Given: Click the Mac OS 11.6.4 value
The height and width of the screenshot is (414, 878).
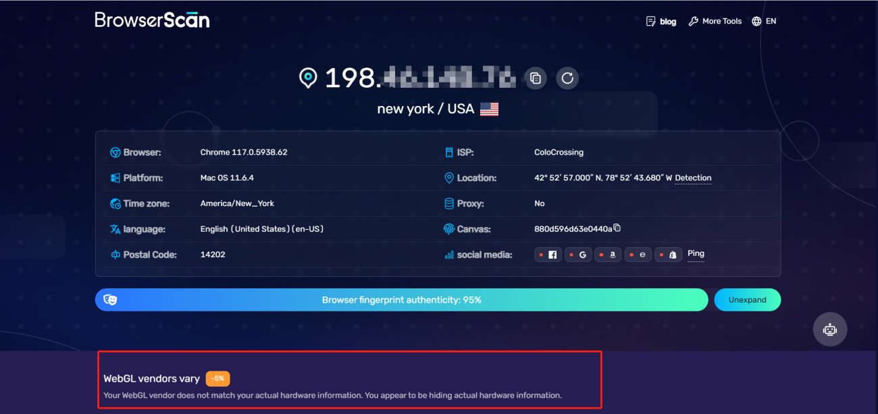Looking at the screenshot, I should tap(227, 178).
